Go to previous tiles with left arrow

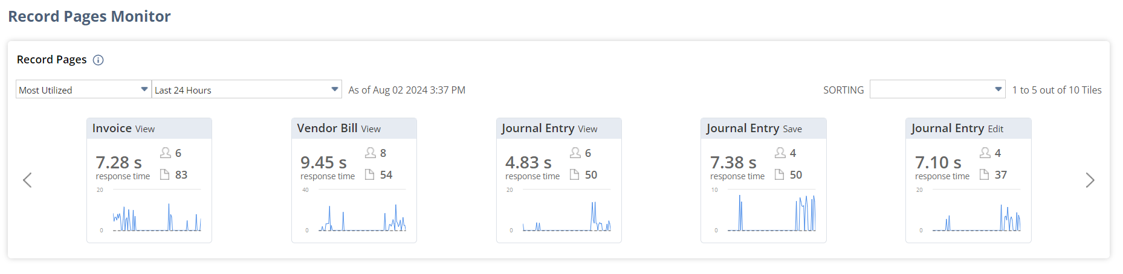point(27,180)
